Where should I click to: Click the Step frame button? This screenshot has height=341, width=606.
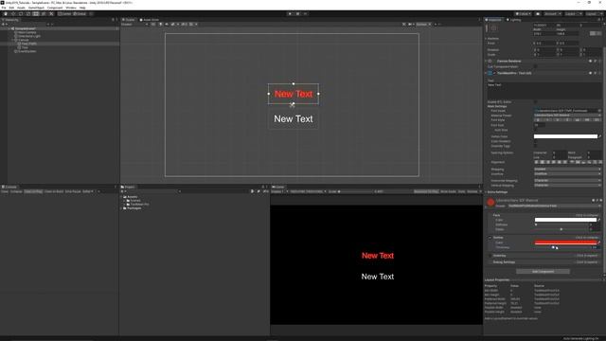(305, 14)
